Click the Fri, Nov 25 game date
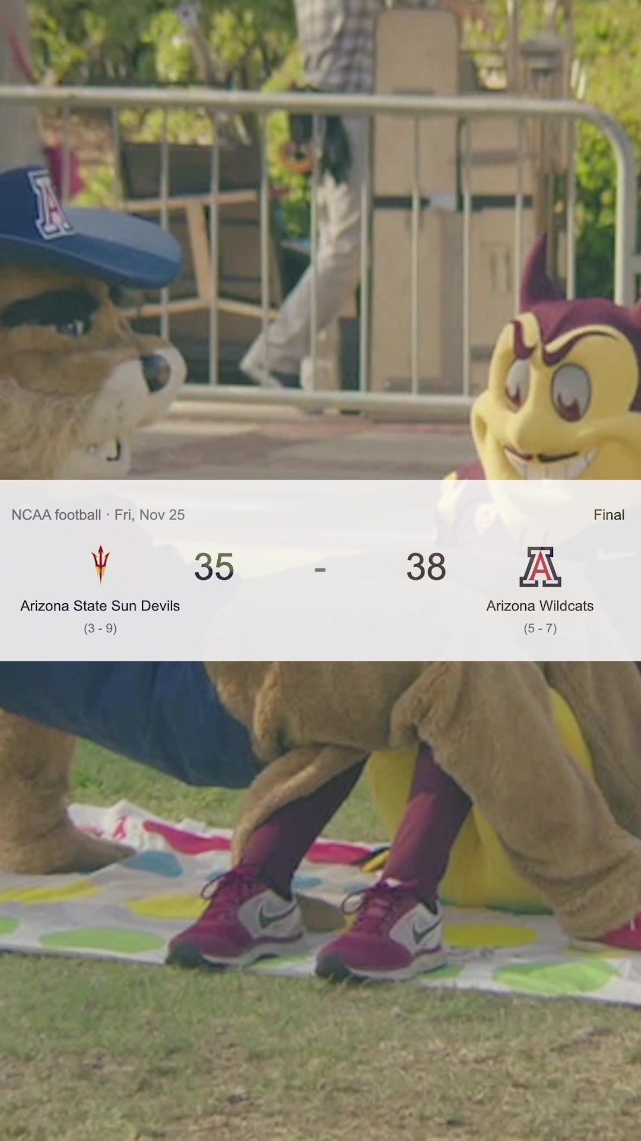 tap(150, 515)
